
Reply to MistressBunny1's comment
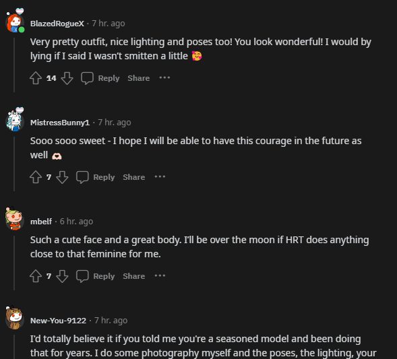pos(104,177)
